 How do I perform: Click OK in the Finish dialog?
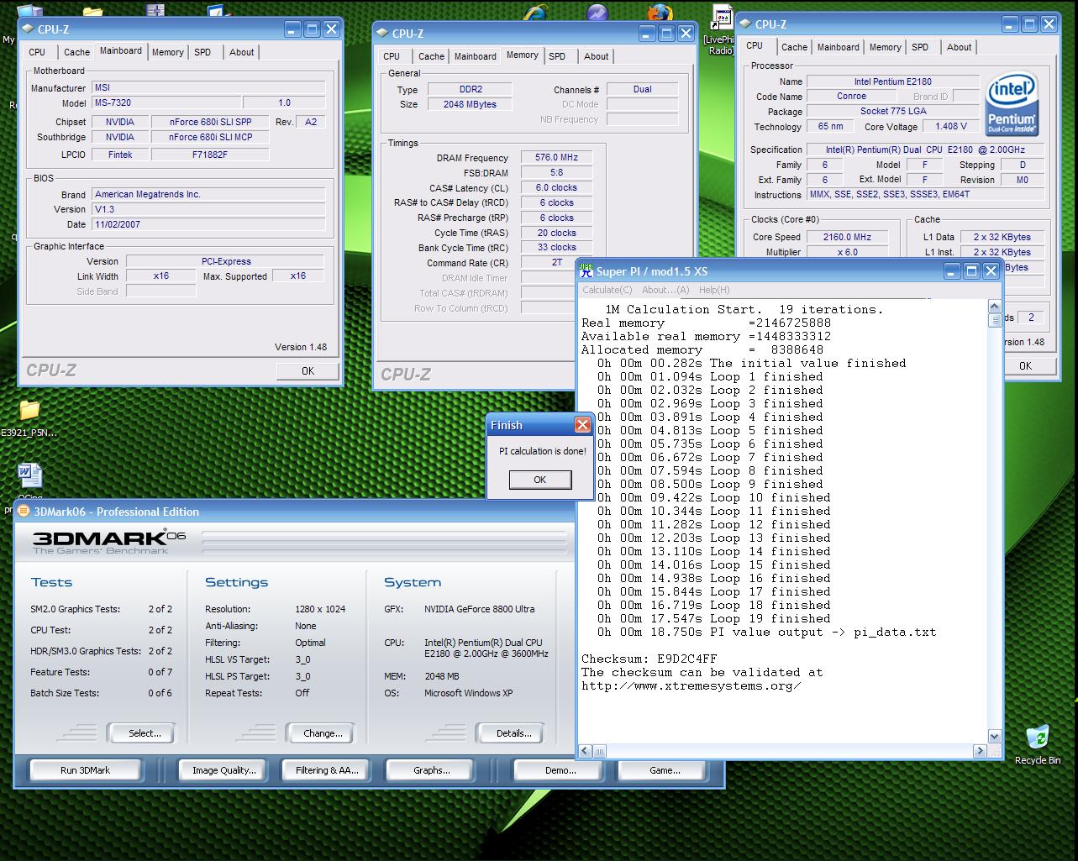(539, 480)
